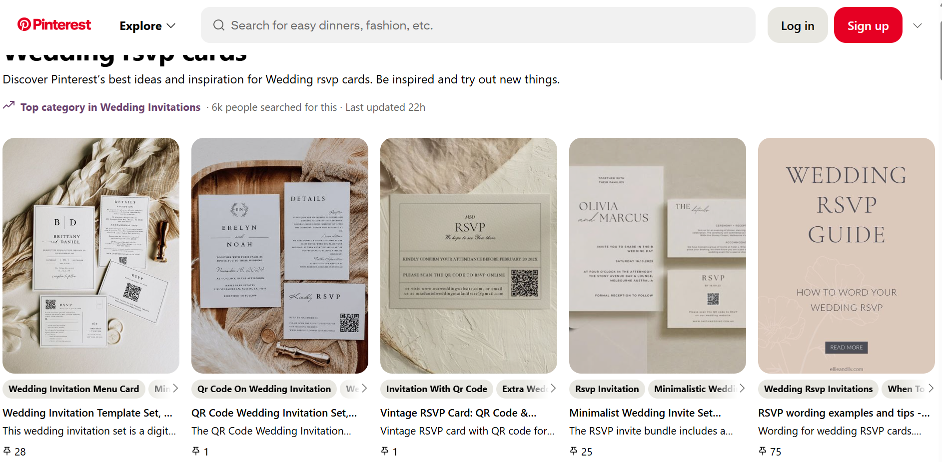The image size is (942, 462).
Task: Click the pin icon next to 25
Action: point(574,451)
